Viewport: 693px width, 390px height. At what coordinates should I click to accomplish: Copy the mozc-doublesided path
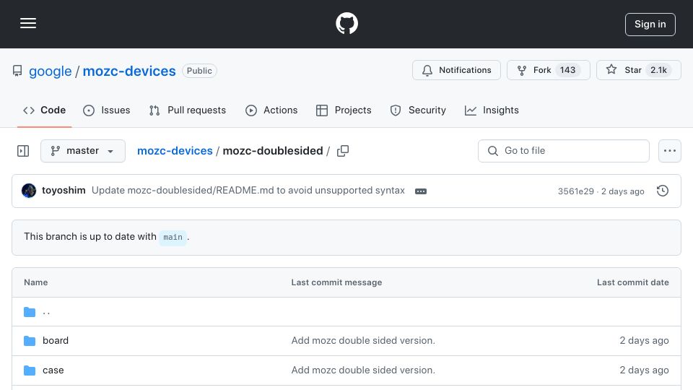coord(342,151)
